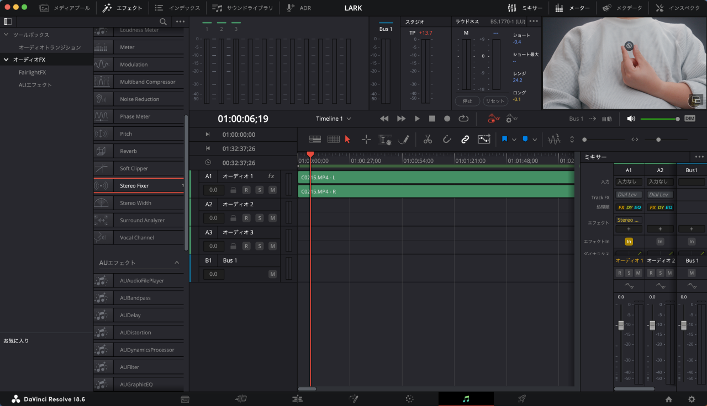Click the リセット loudness button
The height and width of the screenshot is (406, 707).
(x=495, y=101)
